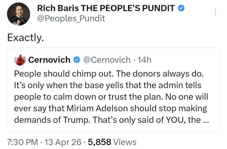Viewport: 227px width, 149px height.
Task: Open the three-dot more options menu
Action: (x=215, y=12)
